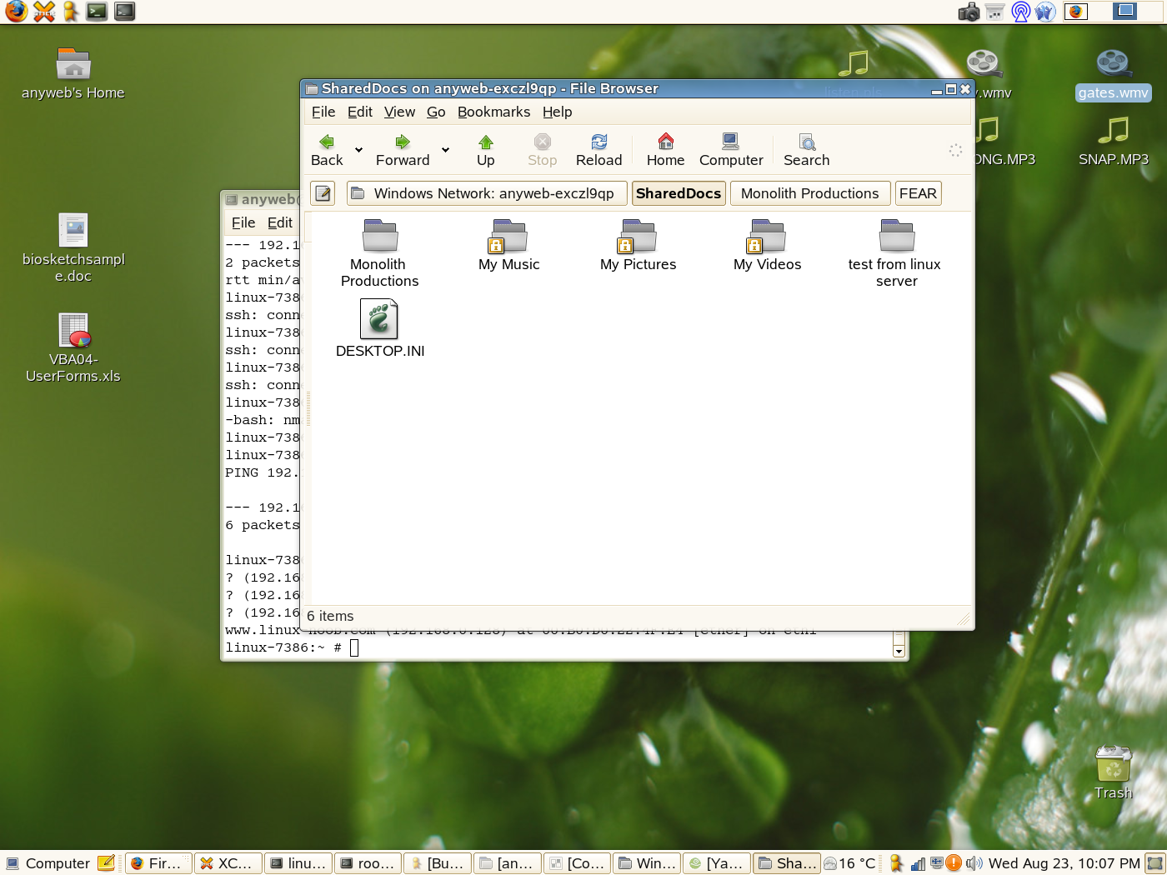Select the Monolith Productions folder icon
The width and height of the screenshot is (1167, 875).
point(380,236)
